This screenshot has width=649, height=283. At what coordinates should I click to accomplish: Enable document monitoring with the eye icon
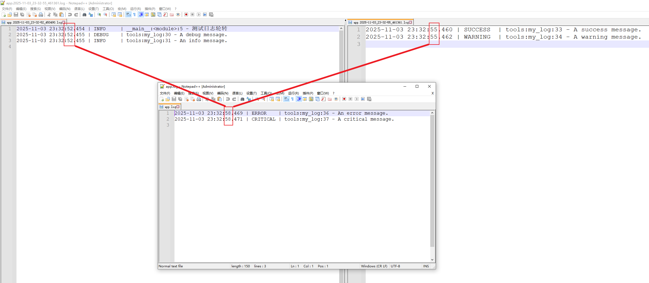[x=178, y=15]
